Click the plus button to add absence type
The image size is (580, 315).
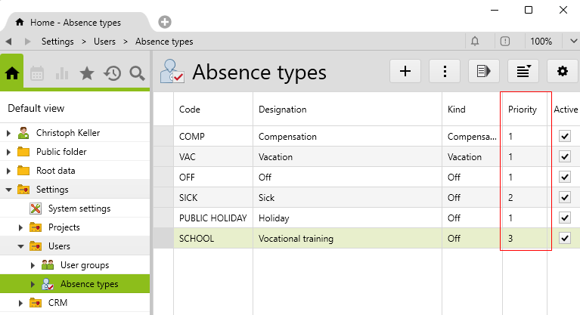[405, 71]
